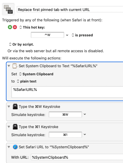This screenshot has width=123, height=163.
Task: Change the 'is pressed' hot key condition
Action: (x=82, y=35)
